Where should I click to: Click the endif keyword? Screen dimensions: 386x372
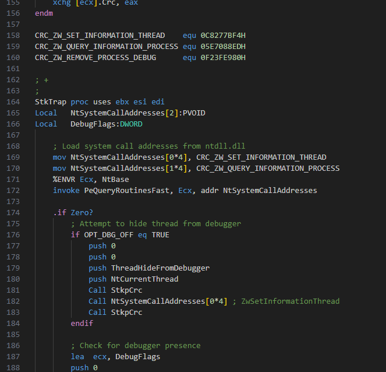[82, 323]
